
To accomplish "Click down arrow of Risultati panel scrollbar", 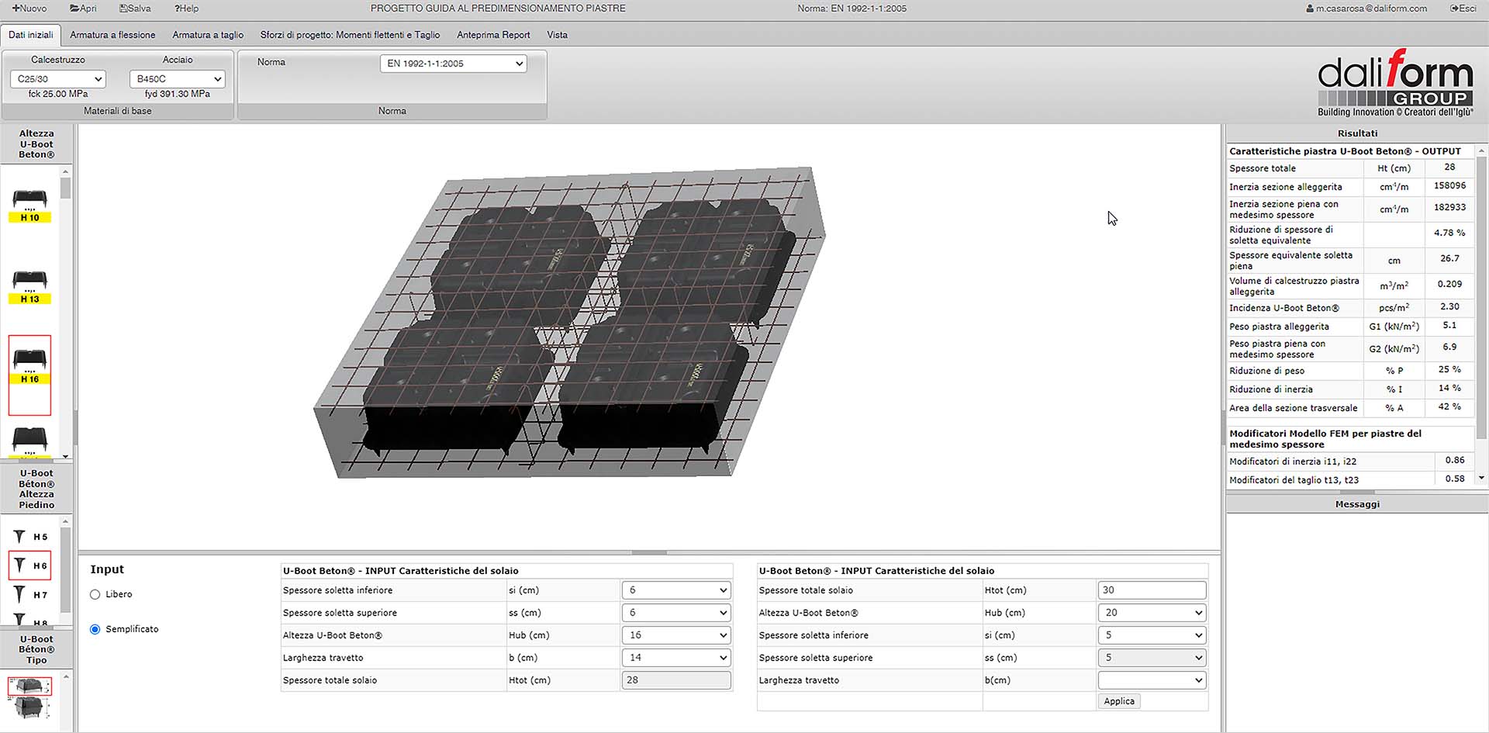I will point(1482,478).
